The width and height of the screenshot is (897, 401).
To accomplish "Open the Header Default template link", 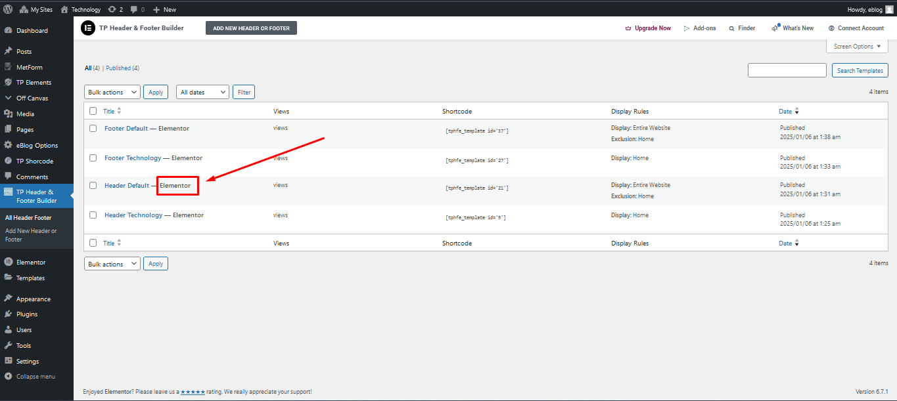I will coord(127,186).
